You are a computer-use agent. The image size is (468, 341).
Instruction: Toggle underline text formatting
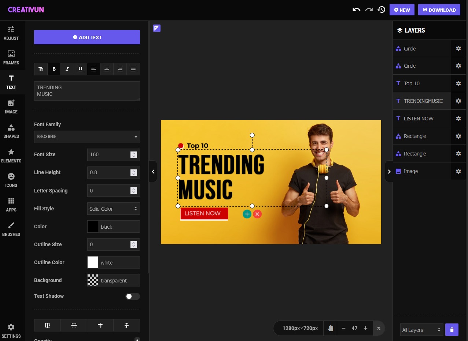pyautogui.click(x=80, y=69)
